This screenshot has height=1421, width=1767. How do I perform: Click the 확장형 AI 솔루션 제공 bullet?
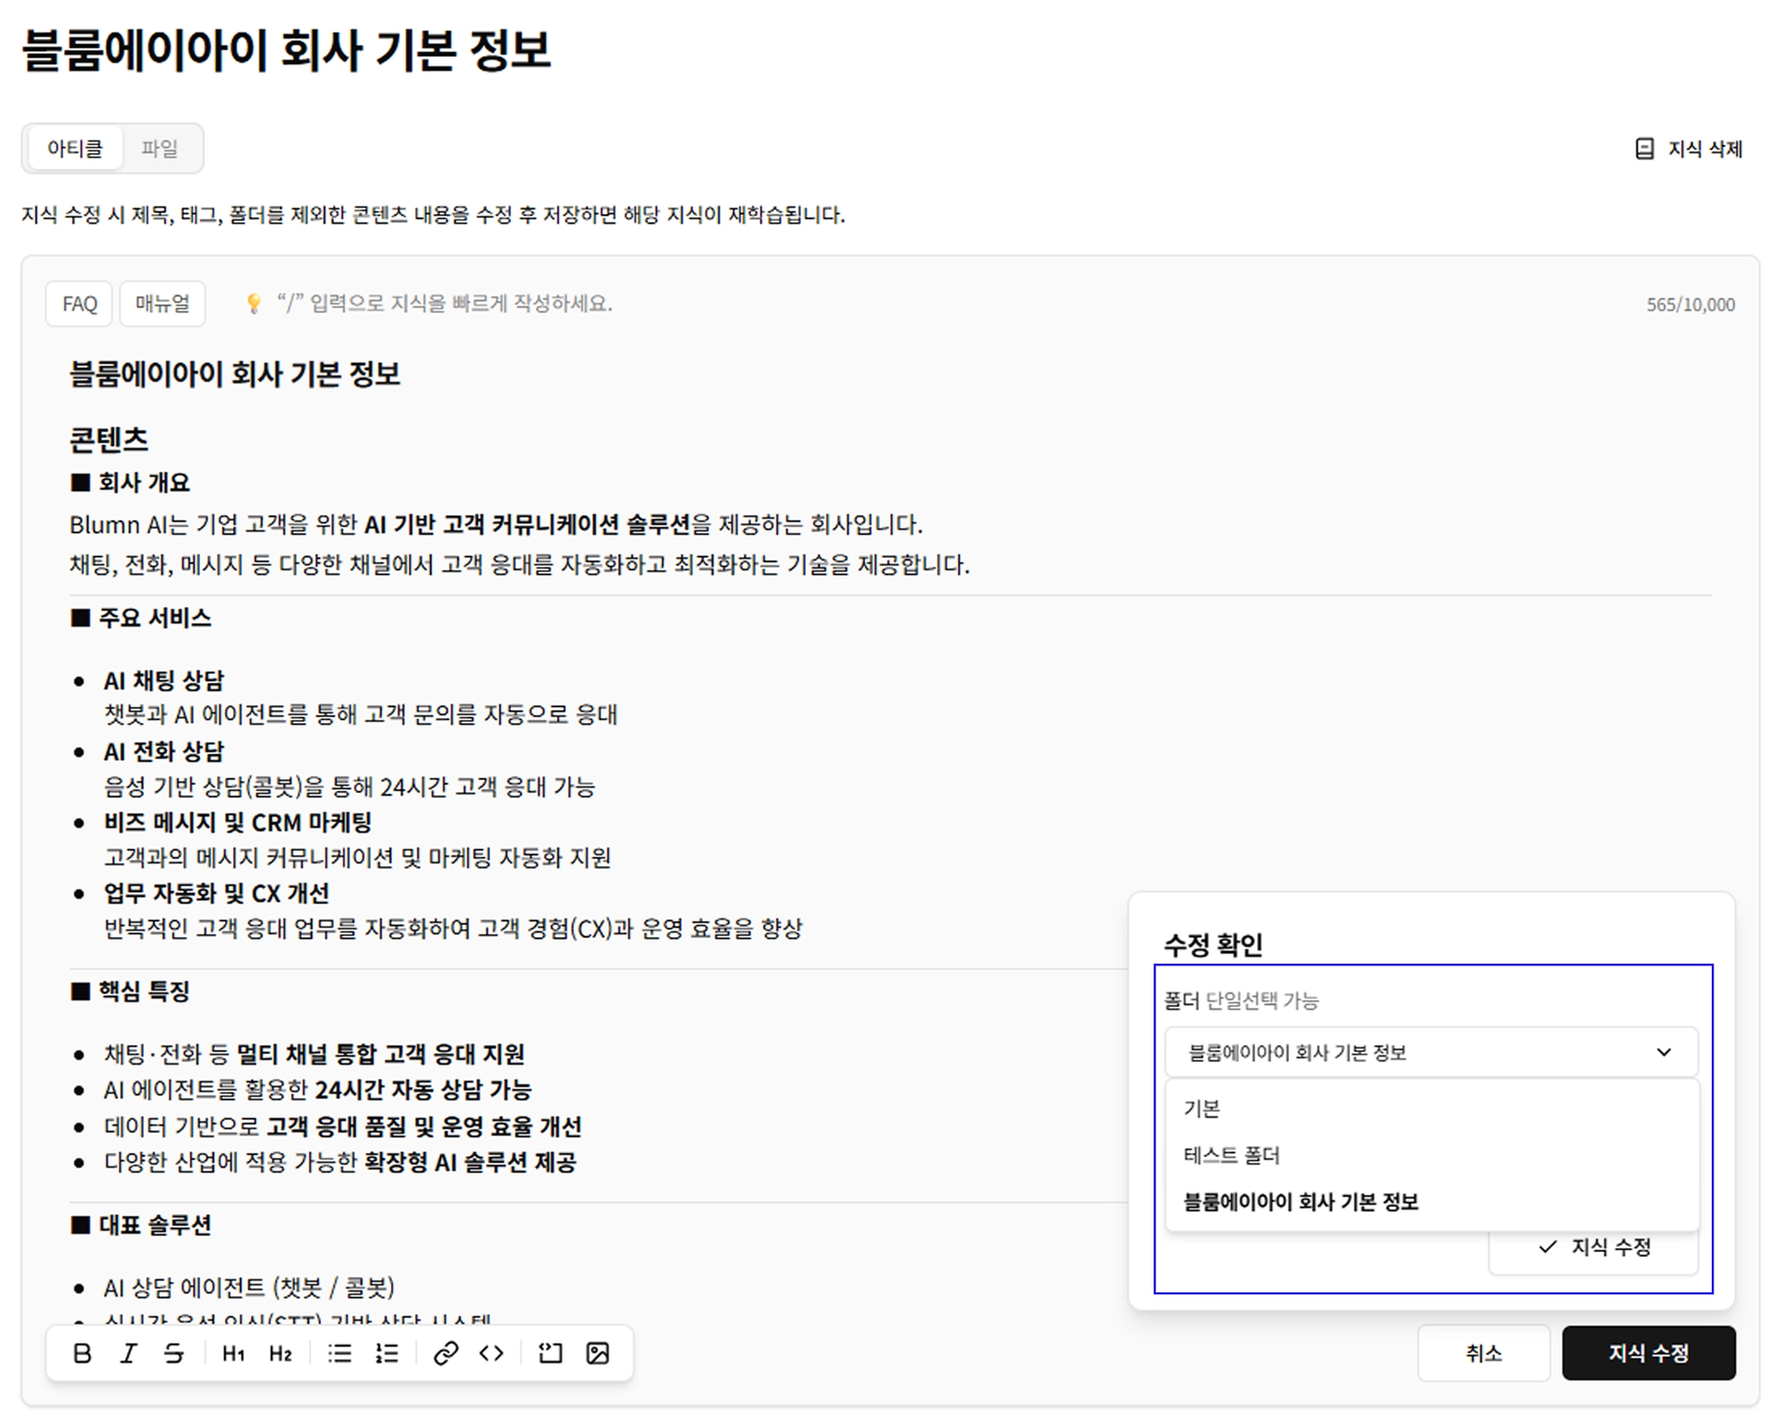[x=340, y=1162]
